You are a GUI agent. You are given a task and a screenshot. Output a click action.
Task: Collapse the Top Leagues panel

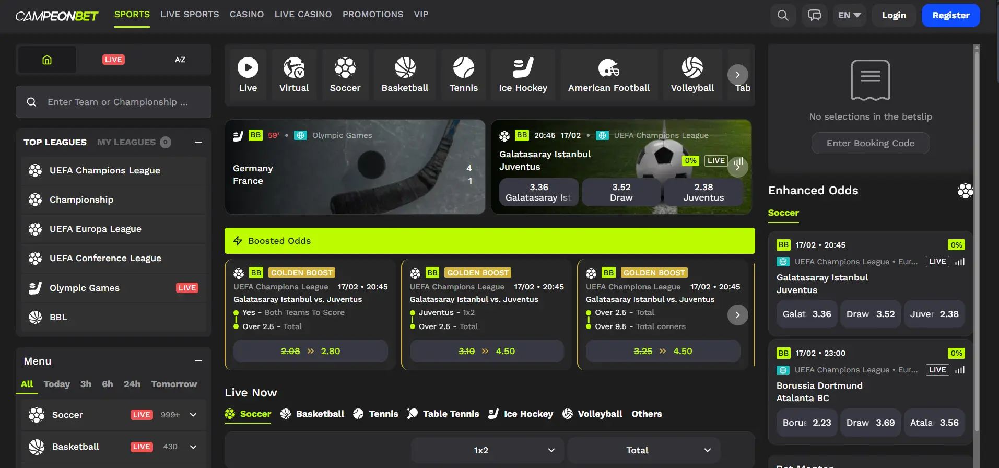coord(198,142)
